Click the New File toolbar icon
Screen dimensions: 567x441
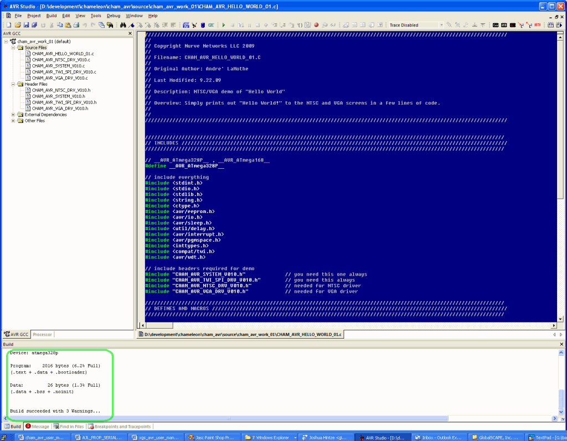(x=9, y=25)
